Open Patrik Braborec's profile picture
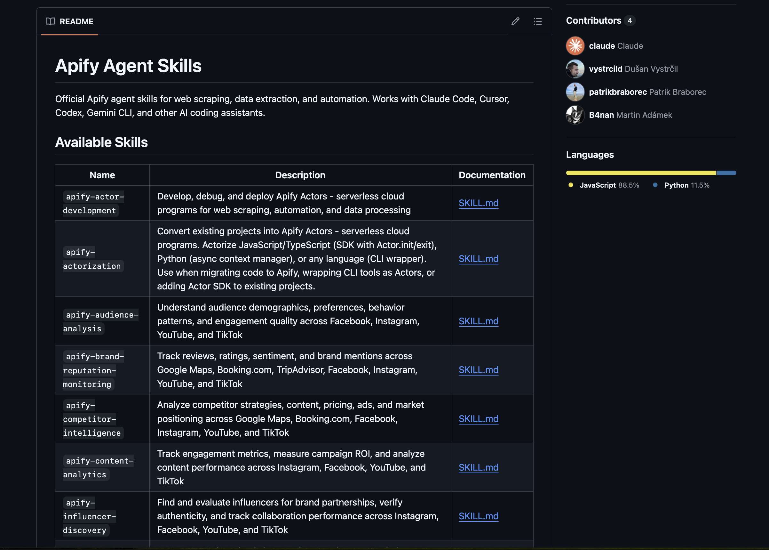Screen dimensions: 769x550 coord(575,92)
